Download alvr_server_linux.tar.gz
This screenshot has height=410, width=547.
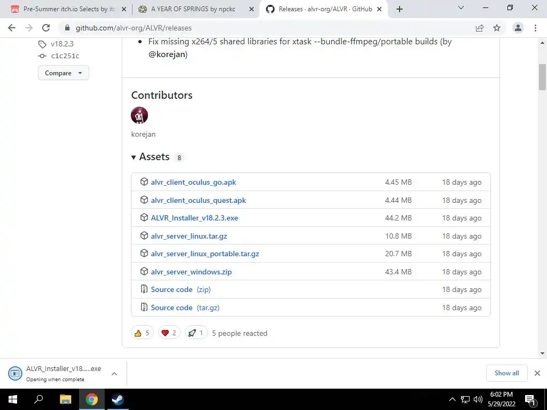click(189, 236)
